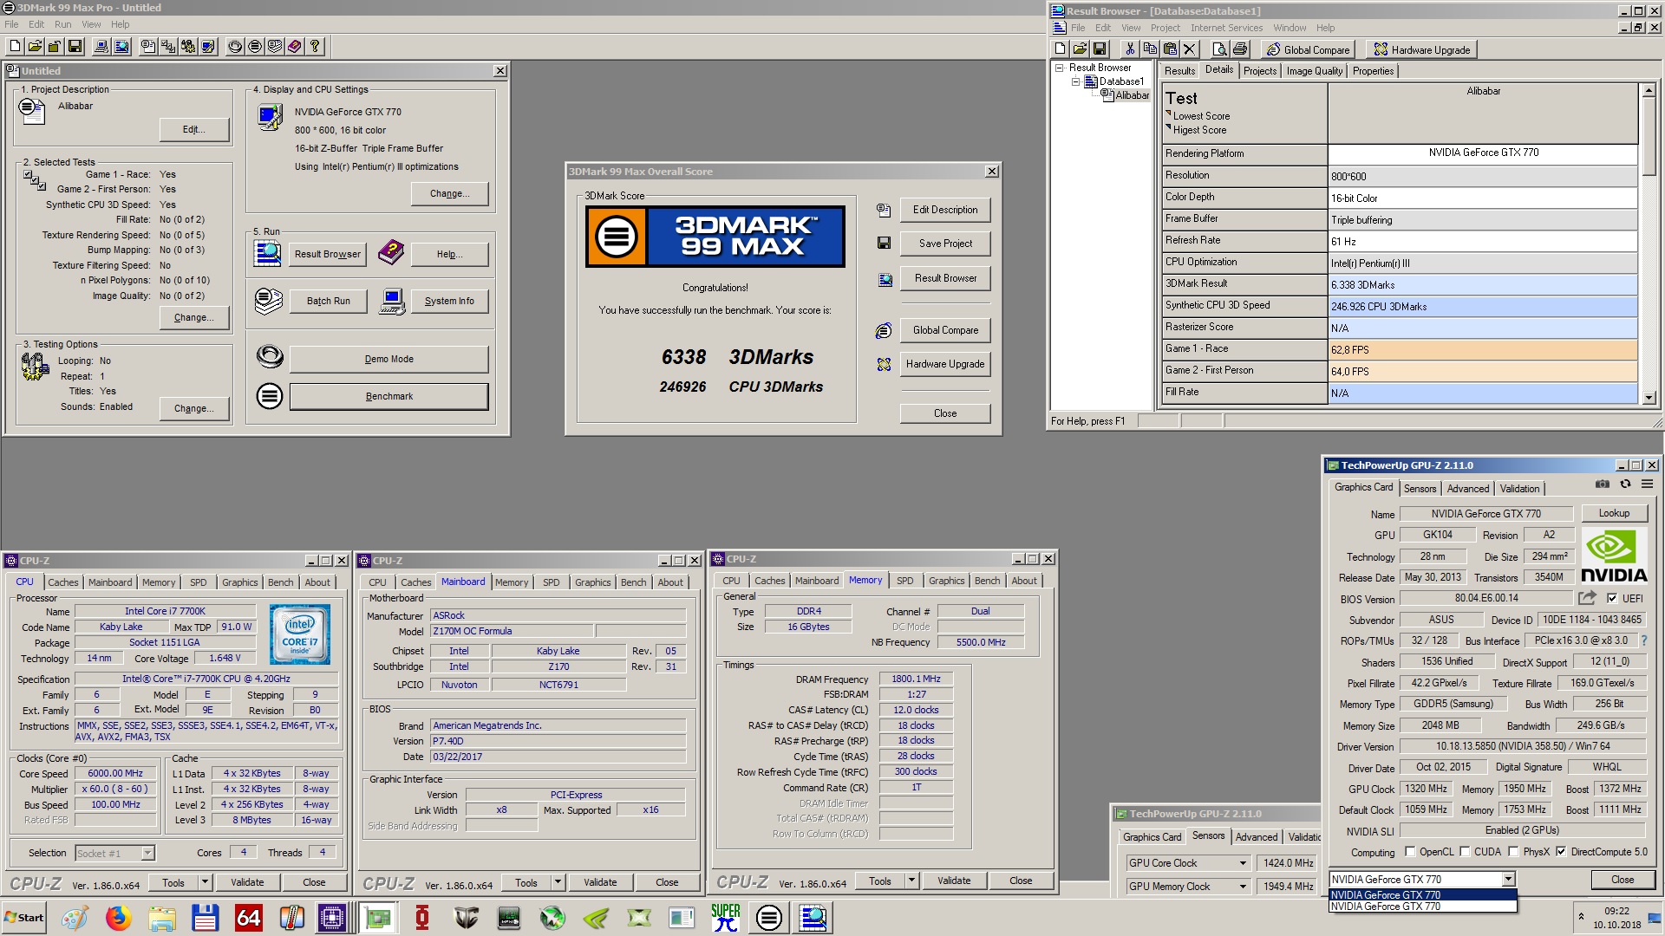
Task: Switch to Results tab in Result Browser
Action: click(x=1179, y=71)
